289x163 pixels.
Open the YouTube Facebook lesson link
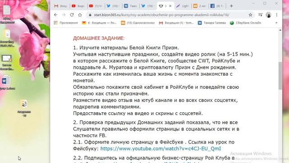(x=161, y=149)
